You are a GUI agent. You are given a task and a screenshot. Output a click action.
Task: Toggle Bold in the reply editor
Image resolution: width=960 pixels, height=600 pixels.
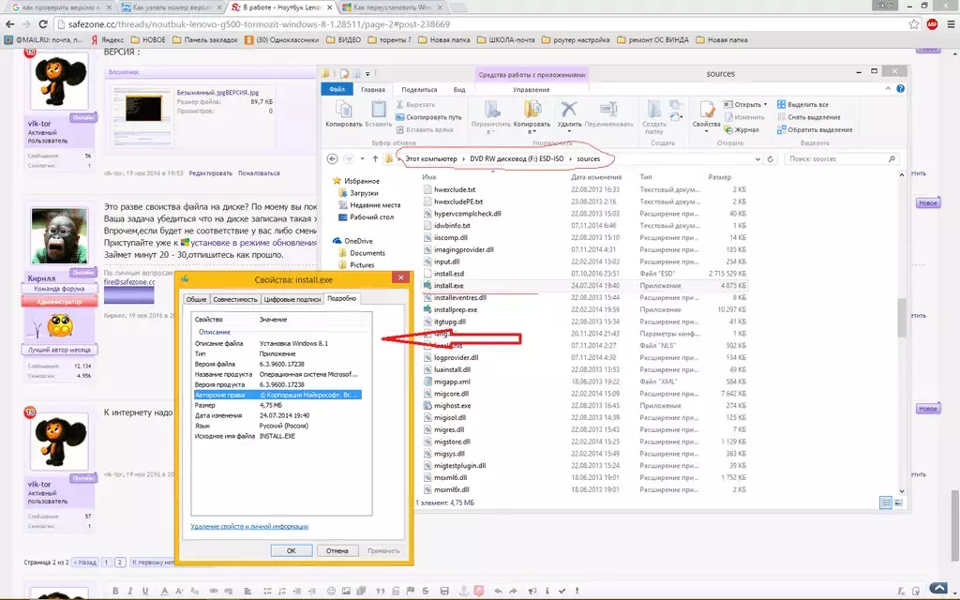(x=115, y=591)
